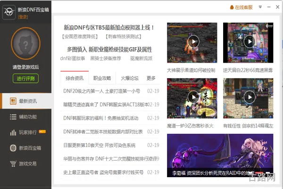Screen dimensions: 283x189
Task: Open 刺客特技装测试 link
Action: click(x=124, y=37)
